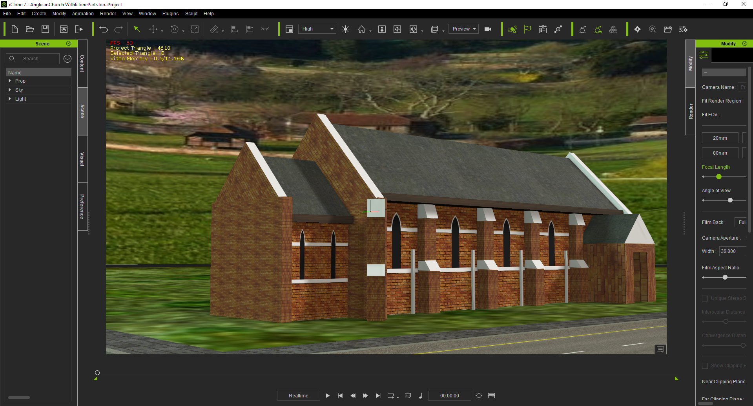Click the Home camera view icon

pyautogui.click(x=361, y=29)
